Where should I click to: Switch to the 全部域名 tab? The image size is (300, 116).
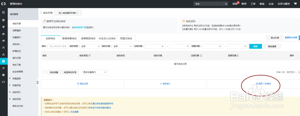pyautogui.click(x=50, y=38)
